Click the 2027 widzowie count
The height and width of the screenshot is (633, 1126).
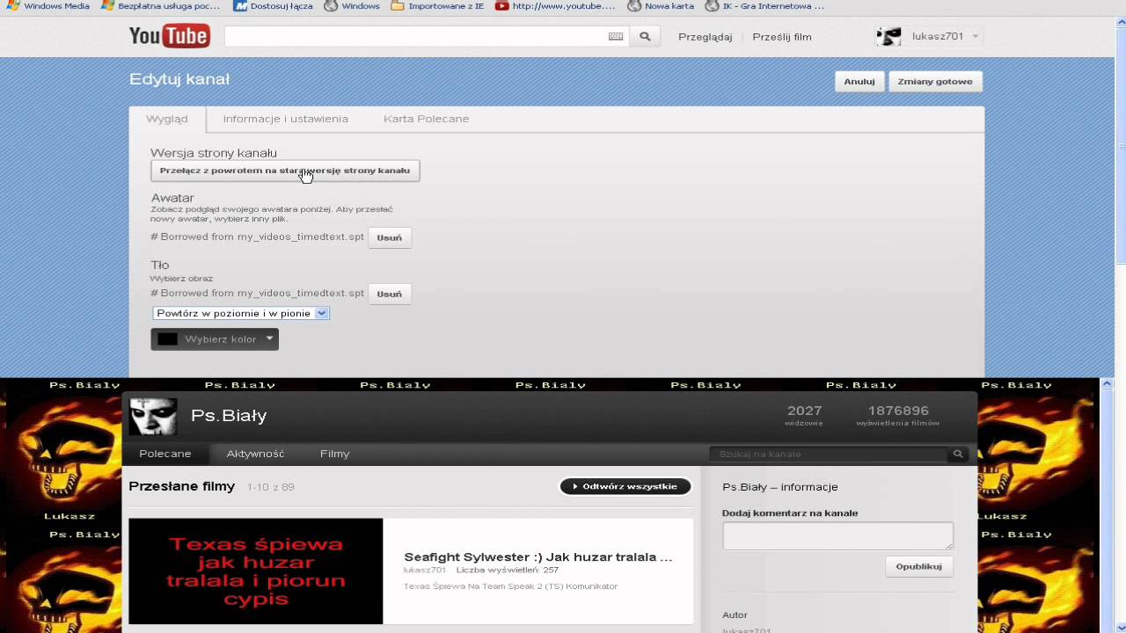(804, 415)
